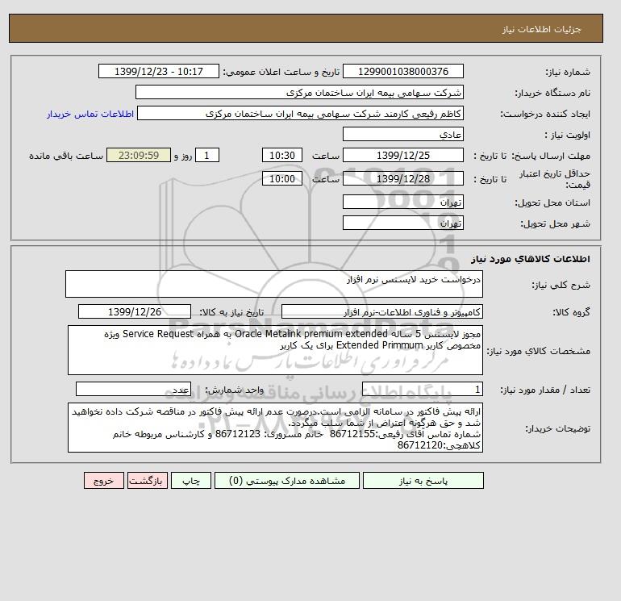
Task: Click remaining time counter 23:09:59
Action: pyautogui.click(x=139, y=156)
